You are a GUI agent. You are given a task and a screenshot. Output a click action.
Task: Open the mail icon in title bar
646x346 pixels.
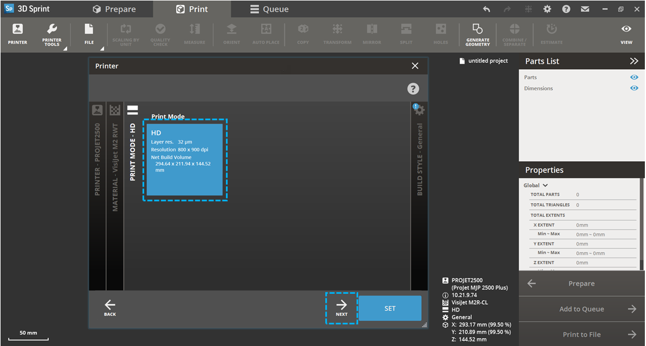click(585, 9)
